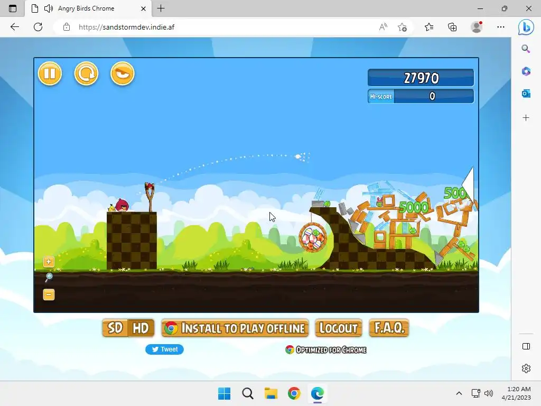Click the Logout button
Image resolution: width=541 pixels, height=406 pixels.
click(x=339, y=328)
